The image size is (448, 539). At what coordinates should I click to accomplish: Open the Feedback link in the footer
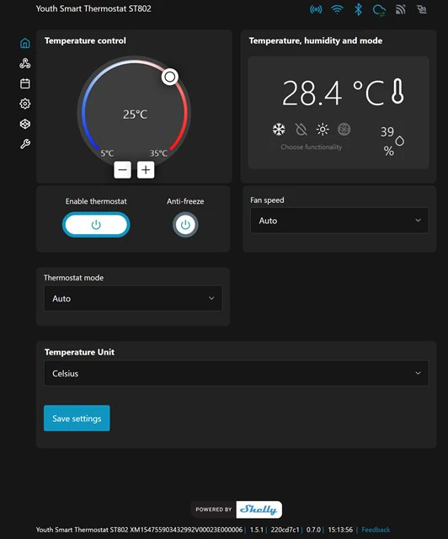click(x=376, y=530)
